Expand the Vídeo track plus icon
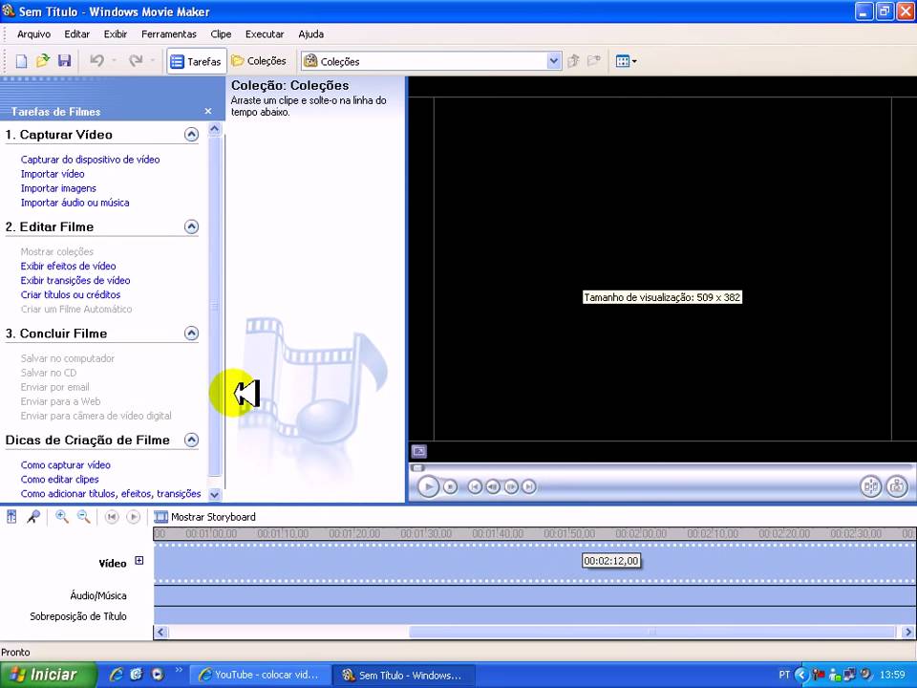The image size is (917, 688). coord(139,561)
